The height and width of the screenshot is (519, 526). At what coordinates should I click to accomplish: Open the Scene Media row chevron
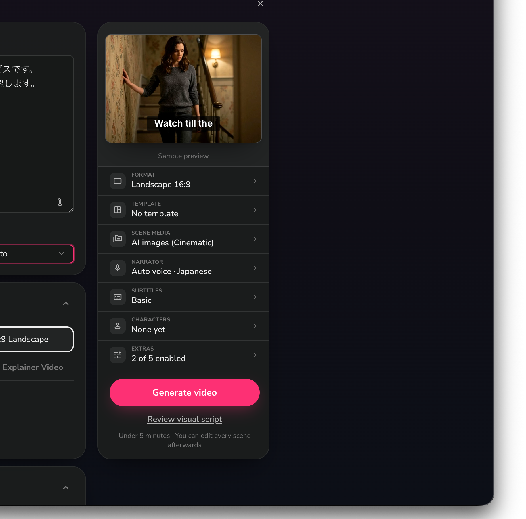[x=255, y=239]
